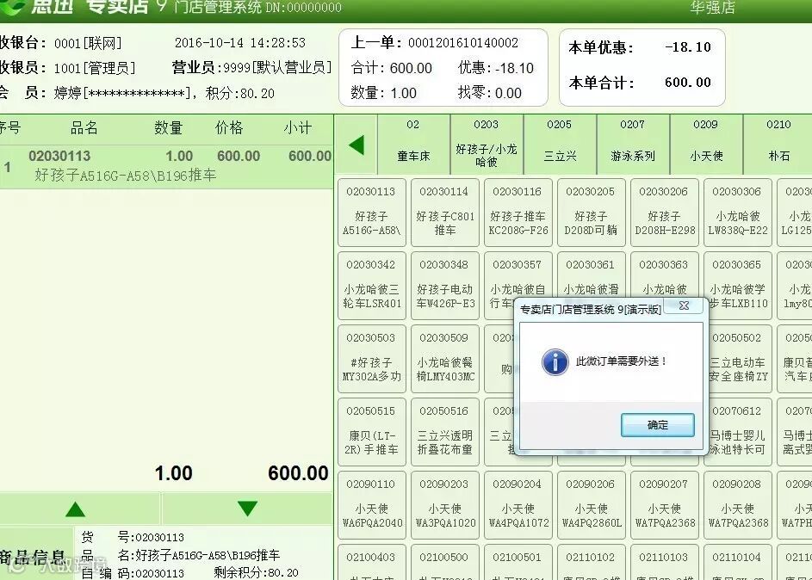Add product 02070612 马博士婴儿泳池
Screen dimensions: 812x580
(741, 432)
